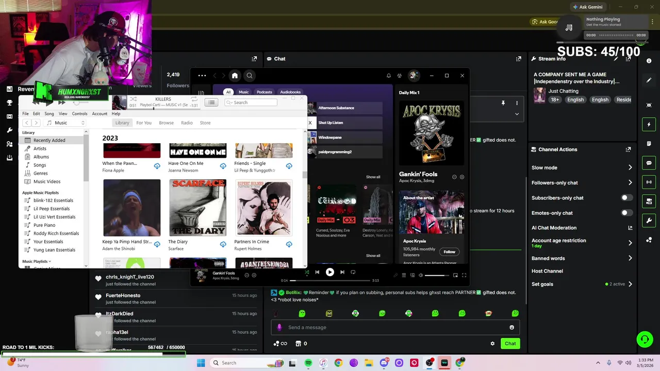The image size is (660, 371).
Task: Open Spotify three-dots menu
Action: pyautogui.click(x=202, y=76)
